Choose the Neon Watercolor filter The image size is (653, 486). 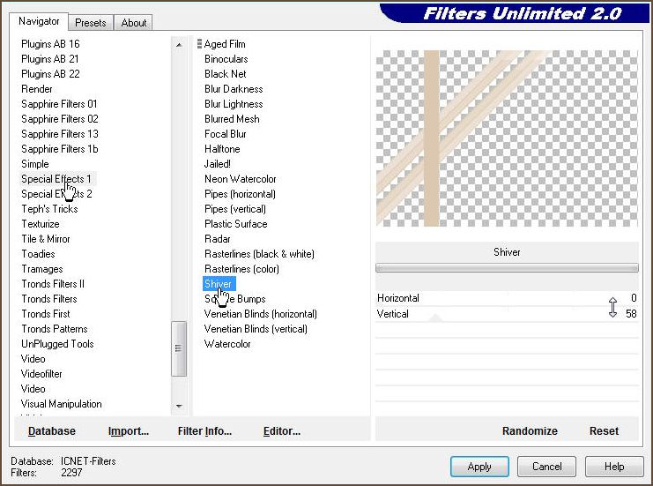[241, 179]
